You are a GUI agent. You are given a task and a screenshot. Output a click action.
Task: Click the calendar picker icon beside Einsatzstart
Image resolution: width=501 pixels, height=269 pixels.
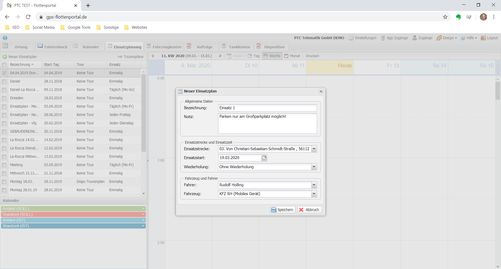264,158
